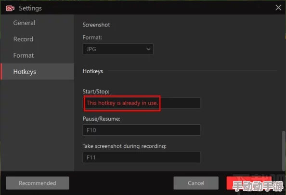Viewport: 286px width, 195px height.
Task: Click the Pause/Resume label text
Action: [x=102, y=119]
